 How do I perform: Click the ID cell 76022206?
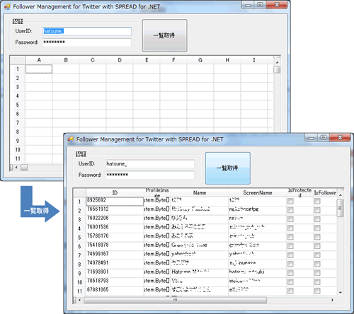point(115,219)
